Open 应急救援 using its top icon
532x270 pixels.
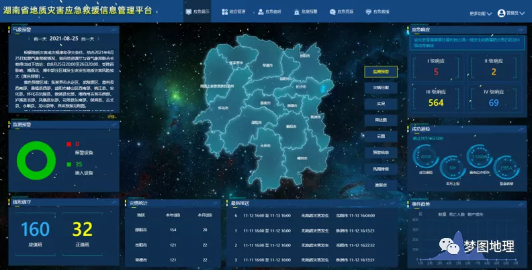coord(369,13)
